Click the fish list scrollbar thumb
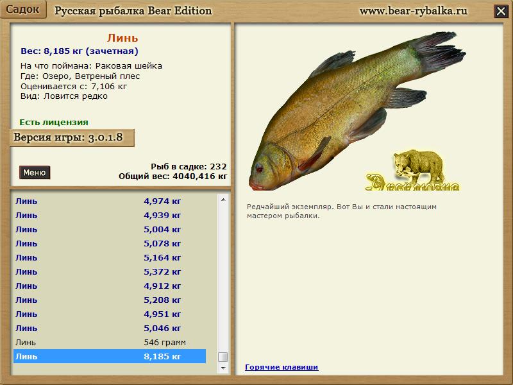The image size is (513, 385). (223, 357)
